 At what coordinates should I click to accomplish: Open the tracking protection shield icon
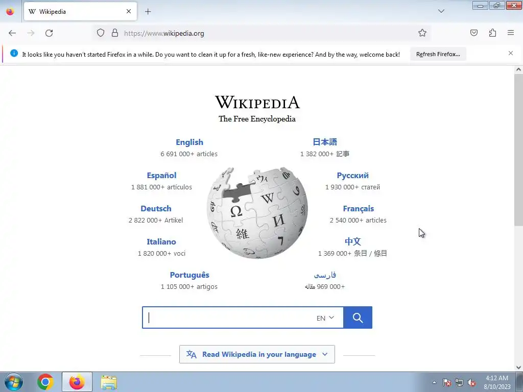click(x=101, y=33)
